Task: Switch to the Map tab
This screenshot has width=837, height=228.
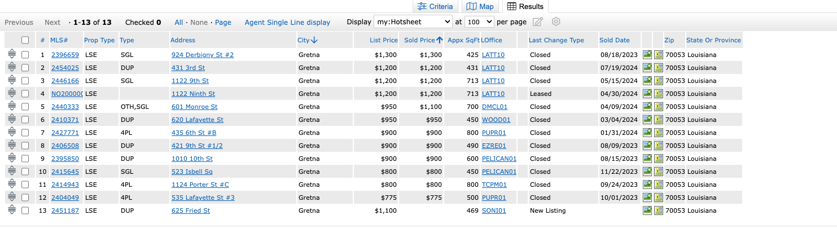Action: [480, 6]
